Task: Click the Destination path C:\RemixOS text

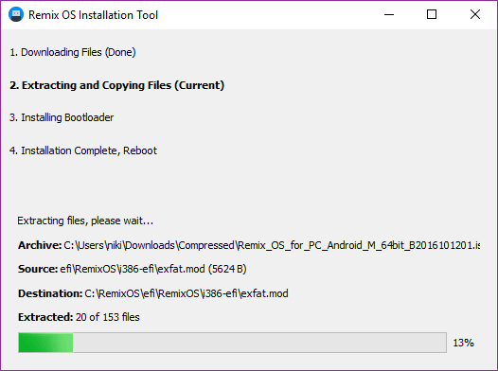Action: (x=187, y=293)
